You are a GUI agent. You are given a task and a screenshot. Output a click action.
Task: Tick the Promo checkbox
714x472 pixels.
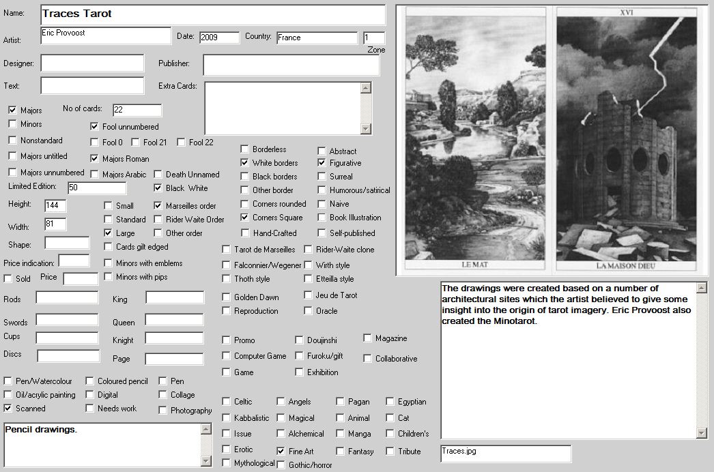coord(227,340)
